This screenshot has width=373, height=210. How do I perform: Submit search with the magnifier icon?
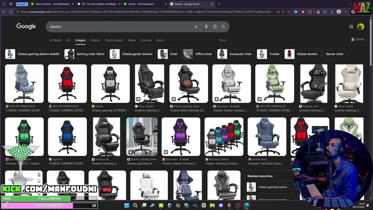click(x=223, y=27)
